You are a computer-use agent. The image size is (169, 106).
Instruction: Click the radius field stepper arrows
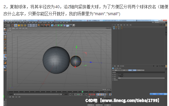click(123, 74)
